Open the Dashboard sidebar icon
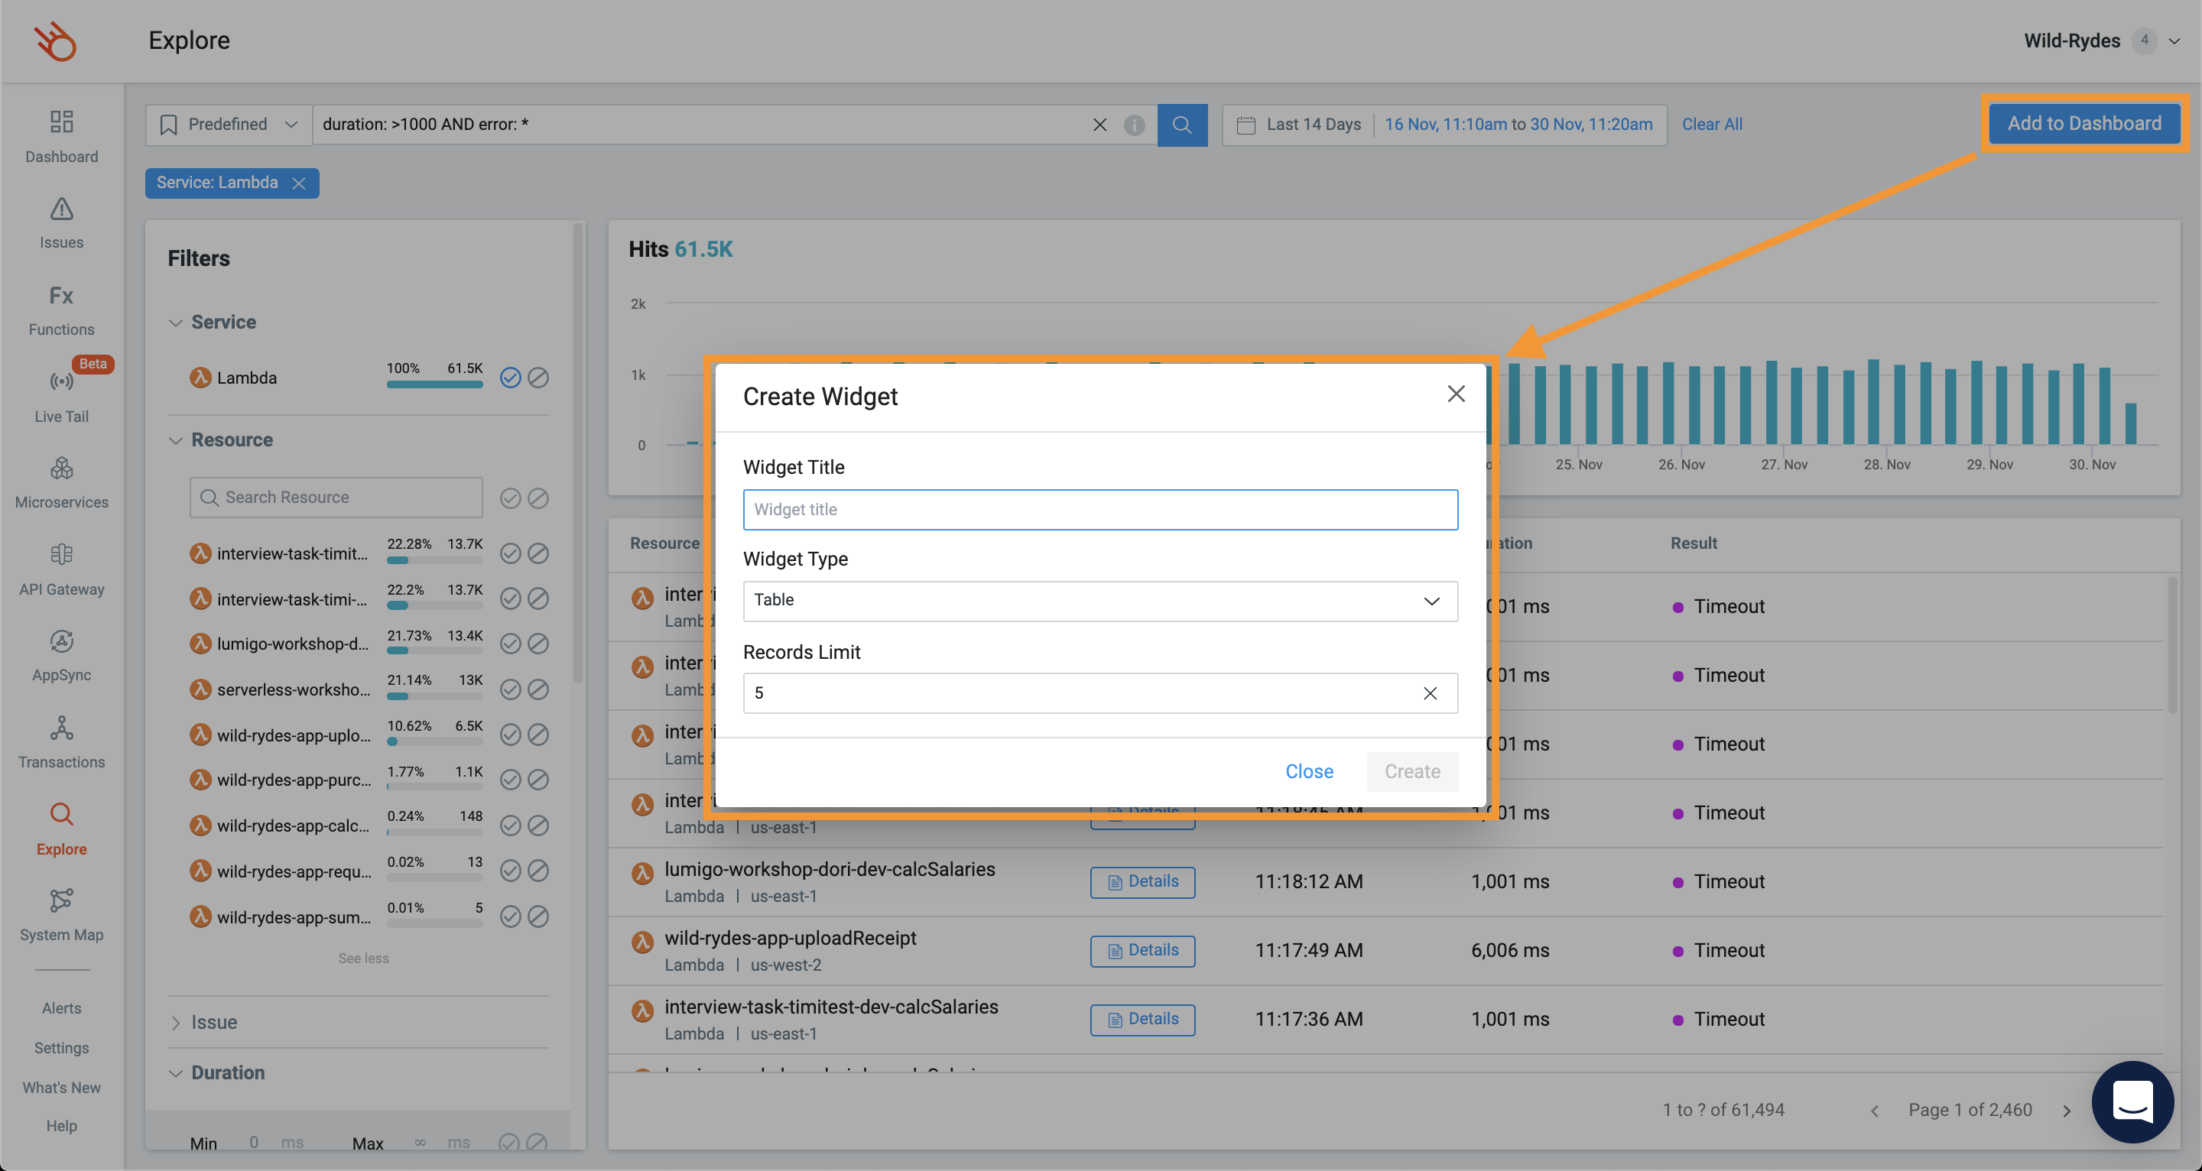 click(61, 122)
